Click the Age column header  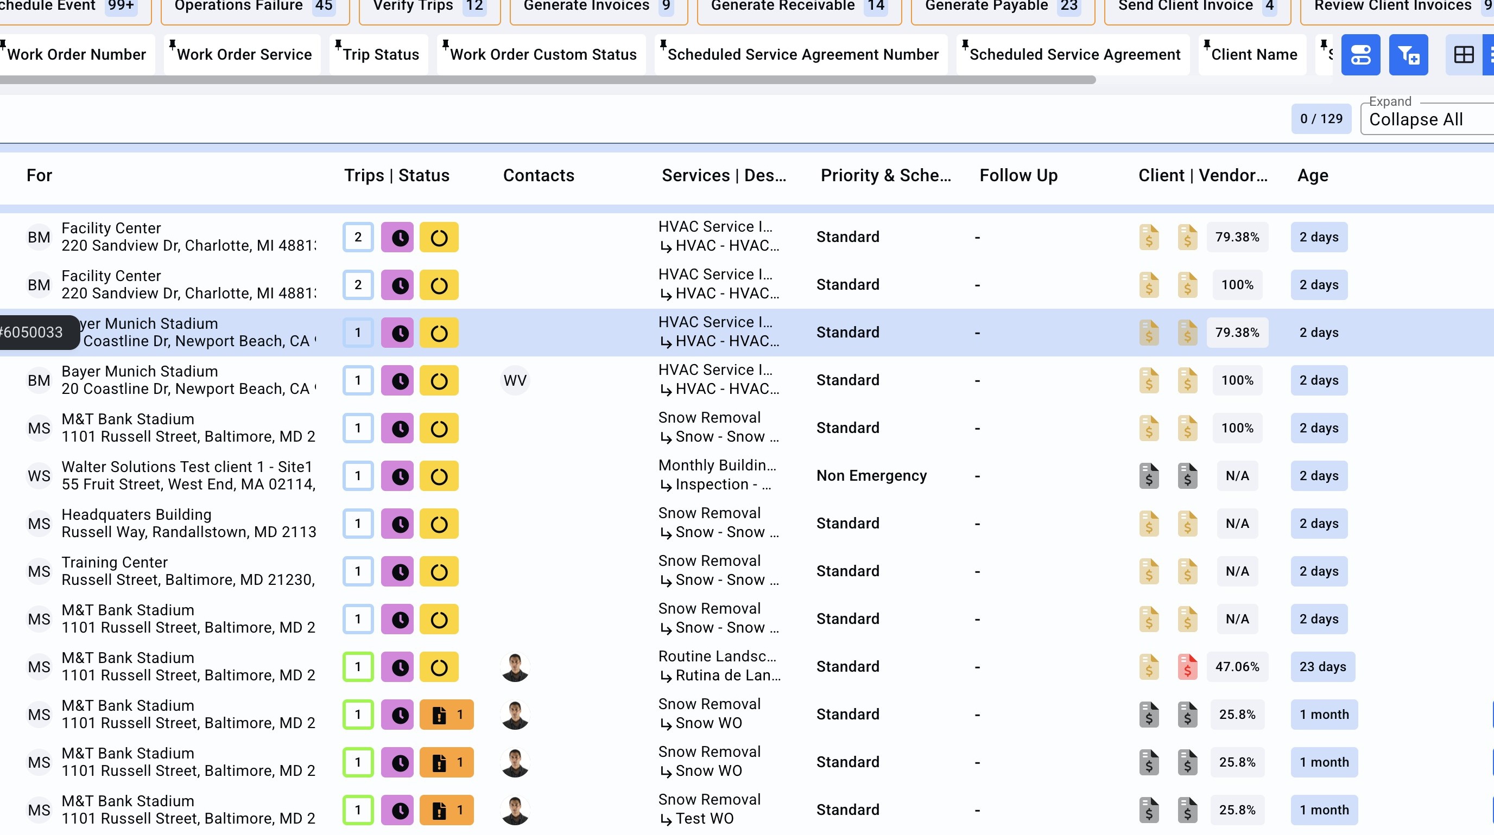point(1313,176)
